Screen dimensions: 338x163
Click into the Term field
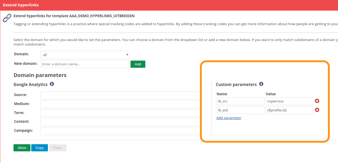121,113
